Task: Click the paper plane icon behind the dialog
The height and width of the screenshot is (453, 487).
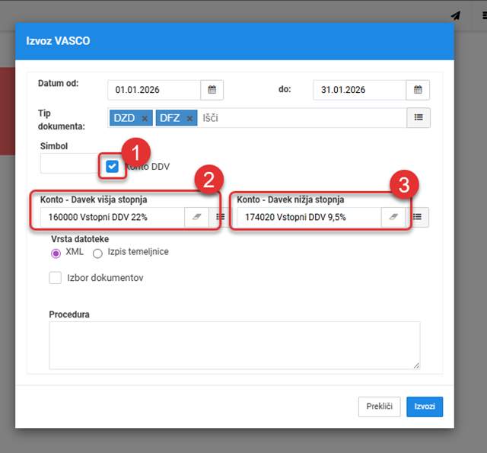Action: pyautogui.click(x=456, y=15)
